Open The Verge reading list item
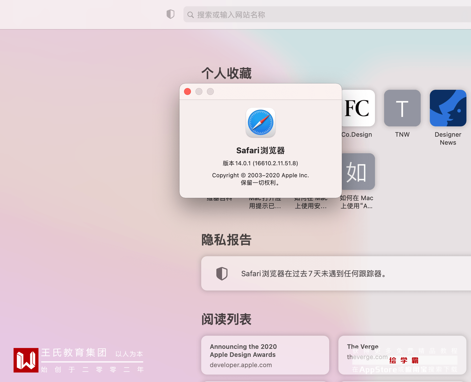The width and height of the screenshot is (471, 382). (x=402, y=355)
